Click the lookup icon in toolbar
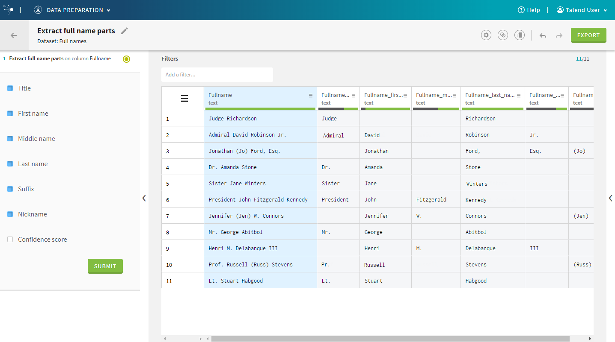 coord(503,35)
